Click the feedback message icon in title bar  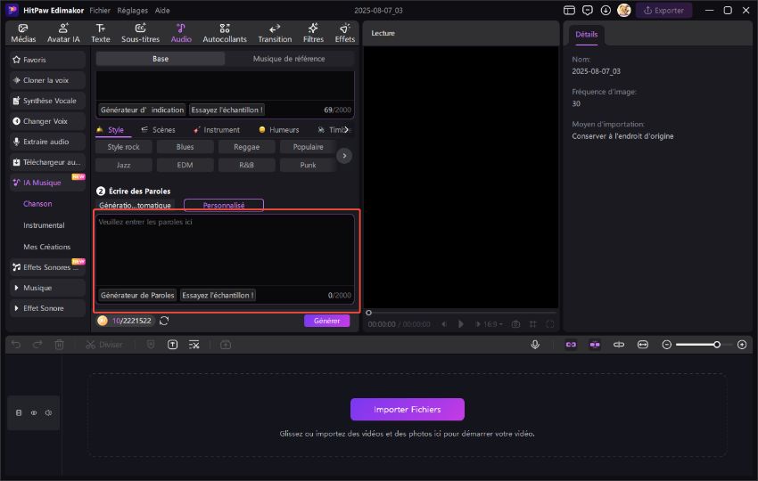pos(588,10)
